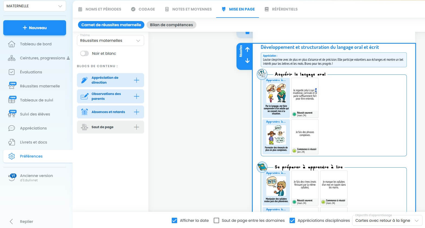The height and width of the screenshot is (228, 425).
Task: Uncheck the Afficher la date checkbox
Action: 174,220
